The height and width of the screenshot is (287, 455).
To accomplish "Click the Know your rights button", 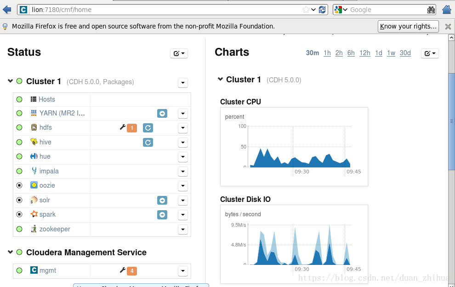I will point(408,26).
